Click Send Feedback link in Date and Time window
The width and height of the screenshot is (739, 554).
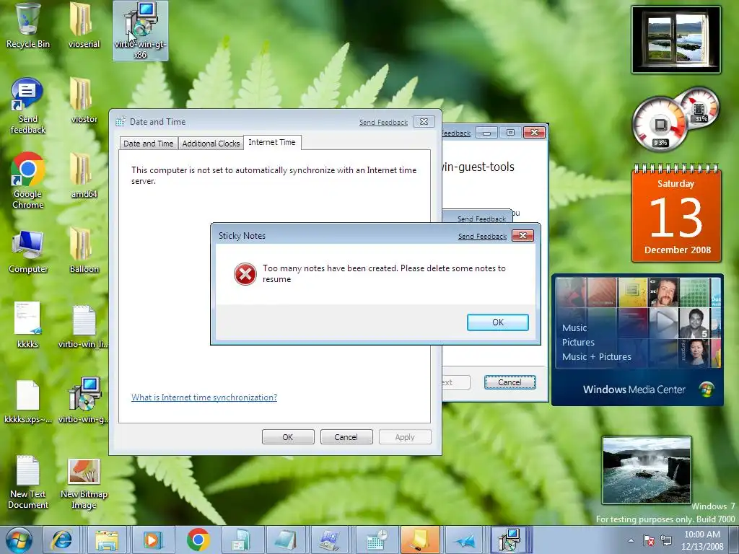tap(383, 123)
